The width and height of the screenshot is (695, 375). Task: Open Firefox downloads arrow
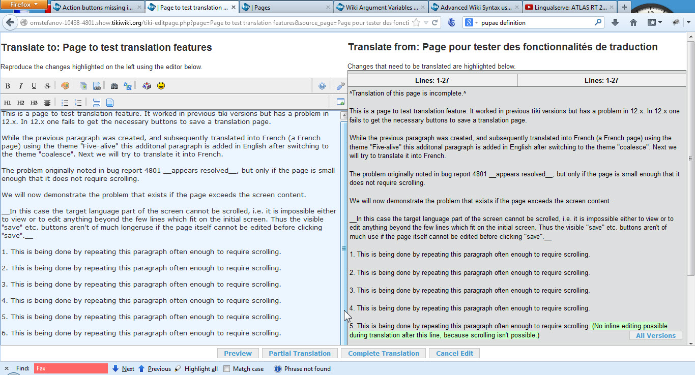tap(615, 22)
